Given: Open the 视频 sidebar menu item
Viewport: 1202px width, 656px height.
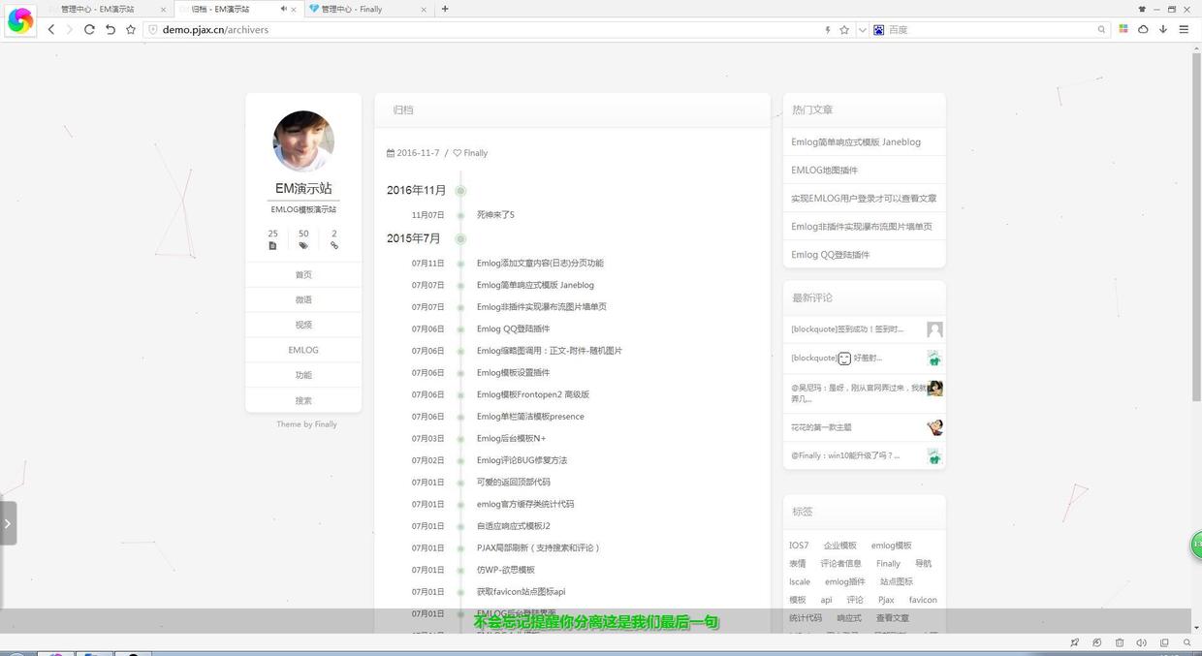Looking at the screenshot, I should (x=303, y=325).
